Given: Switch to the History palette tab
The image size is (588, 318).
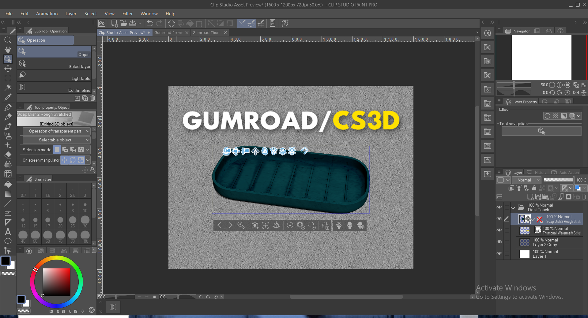Looking at the screenshot, I should click(537, 172).
